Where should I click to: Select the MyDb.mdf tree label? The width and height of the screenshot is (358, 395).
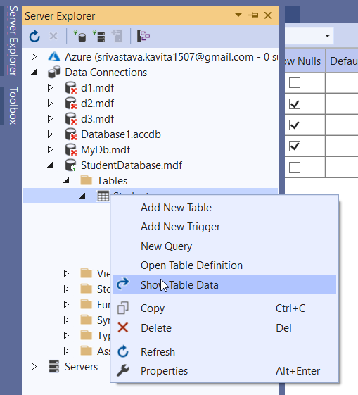[106, 150]
